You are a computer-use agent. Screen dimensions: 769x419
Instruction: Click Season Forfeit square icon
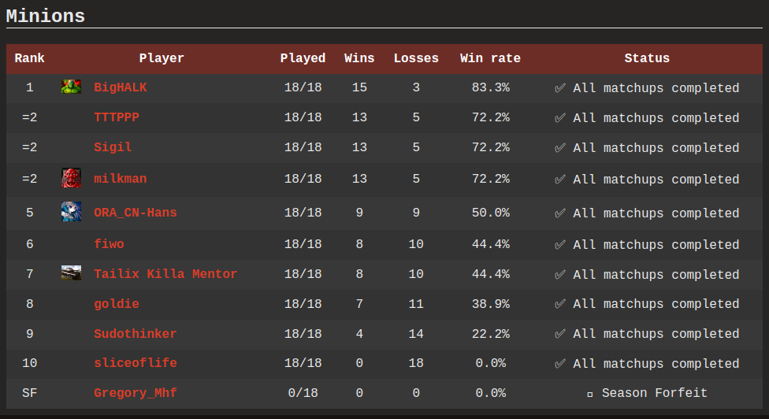[x=589, y=394]
